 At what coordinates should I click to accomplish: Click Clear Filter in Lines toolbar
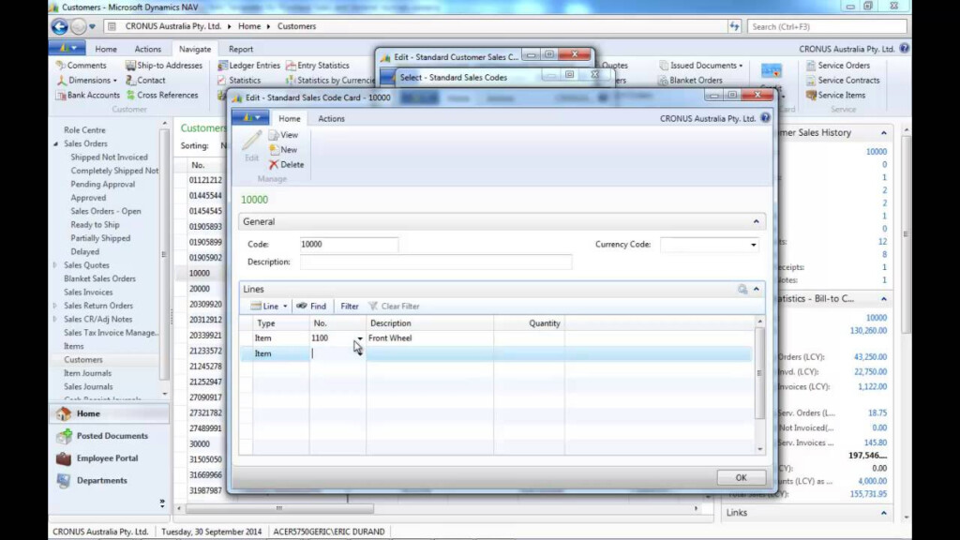pos(394,307)
